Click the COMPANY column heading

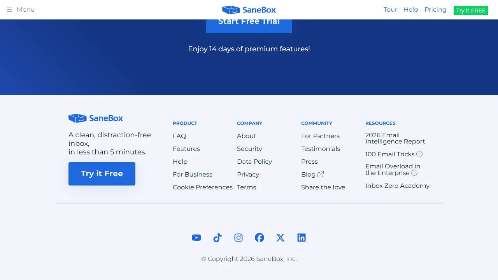click(x=249, y=123)
